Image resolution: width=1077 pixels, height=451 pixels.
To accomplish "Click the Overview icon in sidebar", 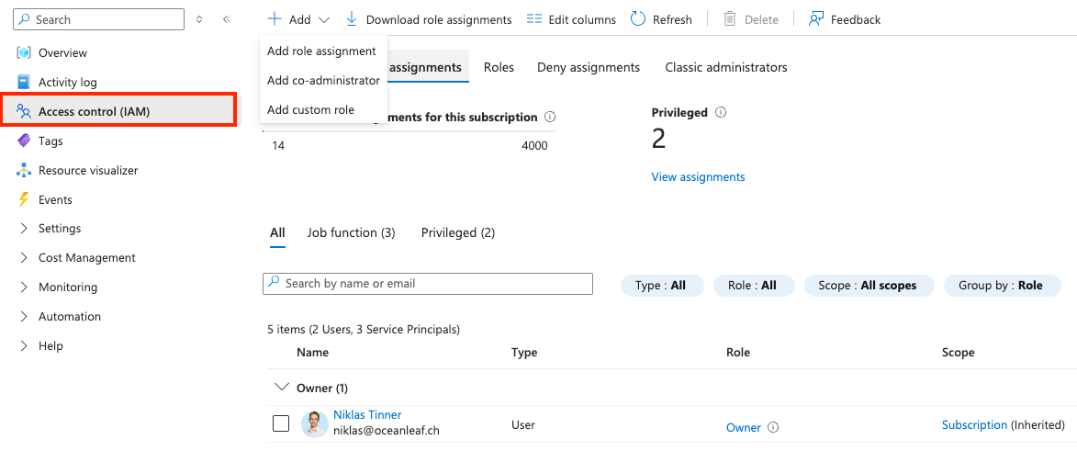I will pyautogui.click(x=24, y=53).
